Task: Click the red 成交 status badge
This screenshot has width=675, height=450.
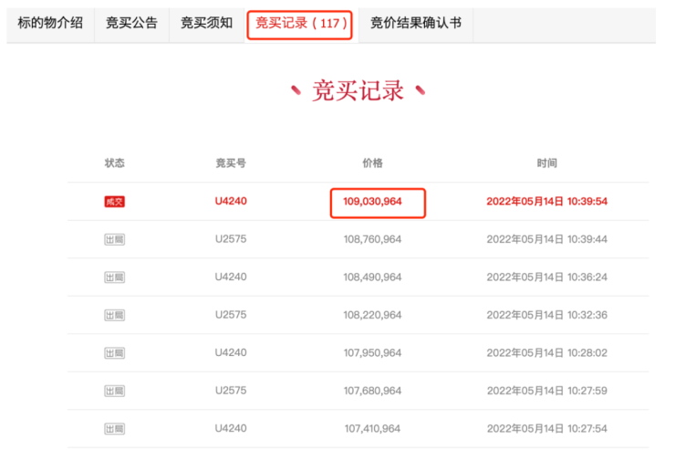Action: click(114, 202)
